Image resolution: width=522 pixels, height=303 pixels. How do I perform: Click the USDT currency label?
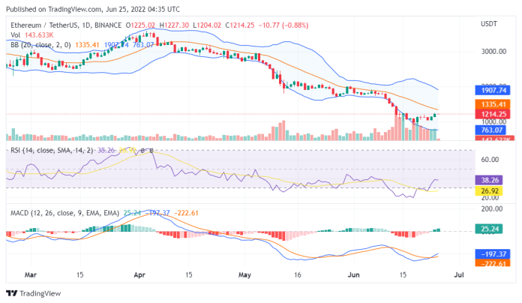click(489, 24)
